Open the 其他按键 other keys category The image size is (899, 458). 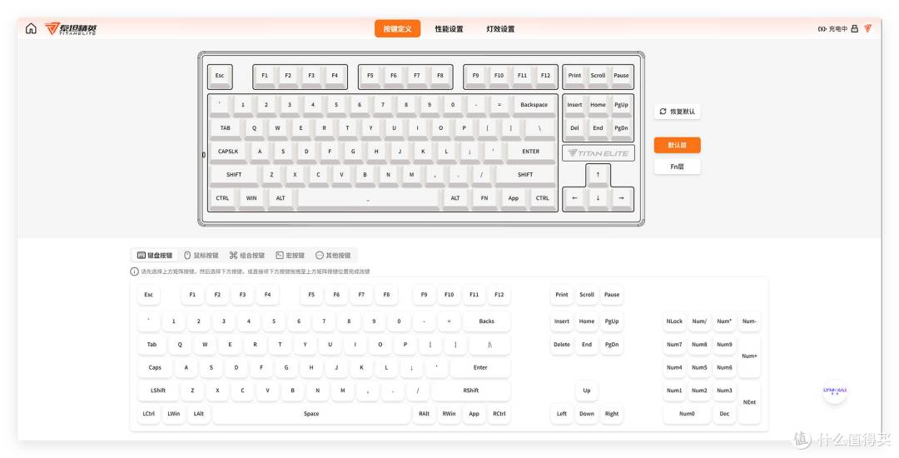(333, 256)
